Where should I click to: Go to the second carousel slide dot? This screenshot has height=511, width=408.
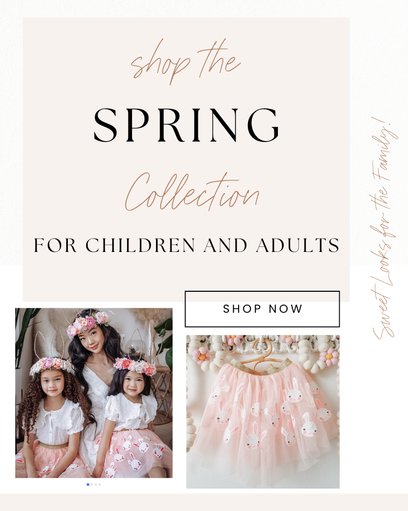(x=92, y=484)
